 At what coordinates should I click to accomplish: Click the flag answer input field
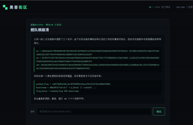(x=94, y=112)
